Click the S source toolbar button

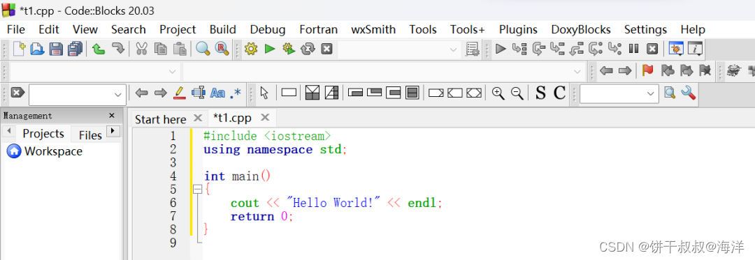point(540,93)
